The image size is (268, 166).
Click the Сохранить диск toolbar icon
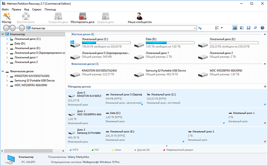(58, 18)
